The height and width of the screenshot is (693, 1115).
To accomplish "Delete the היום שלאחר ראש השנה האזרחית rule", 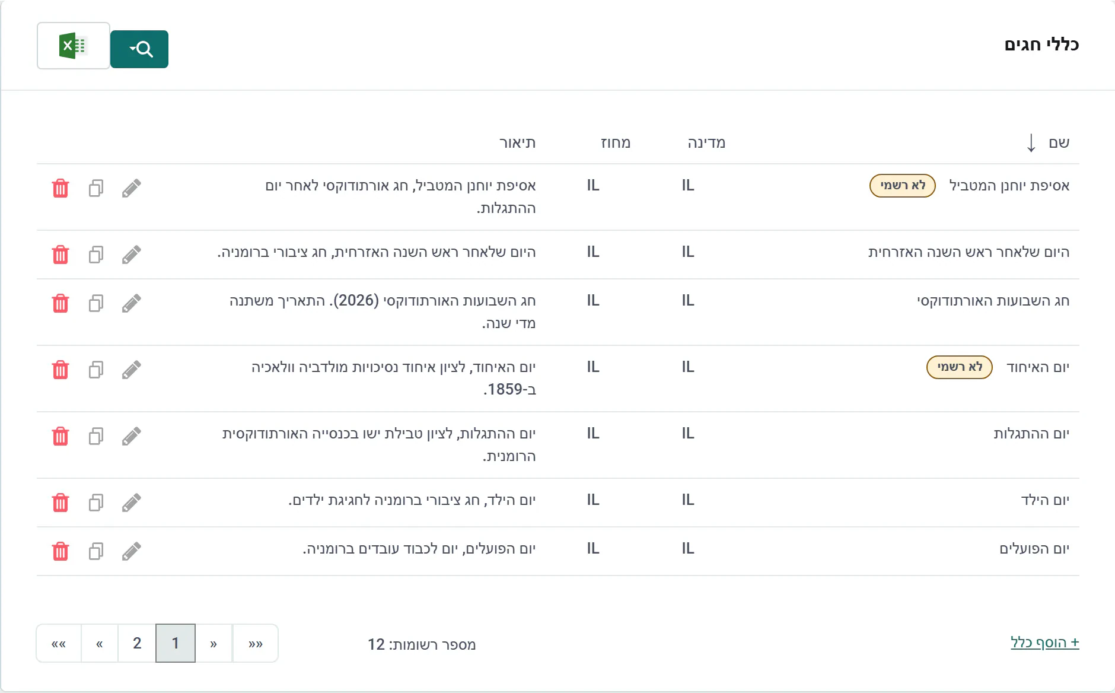I will coord(60,255).
